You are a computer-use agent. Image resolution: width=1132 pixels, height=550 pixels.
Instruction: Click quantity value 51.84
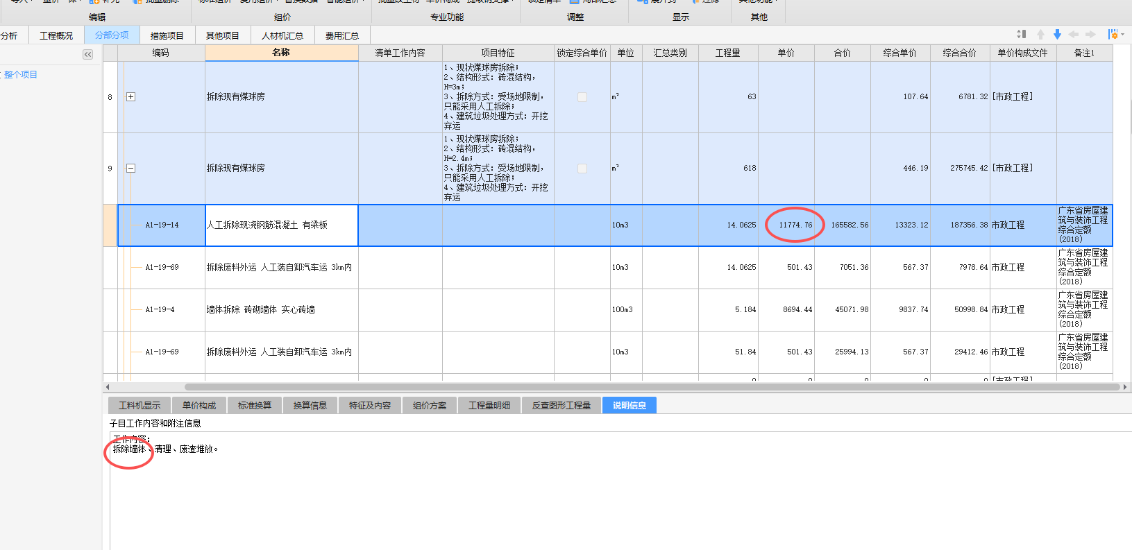(745, 352)
